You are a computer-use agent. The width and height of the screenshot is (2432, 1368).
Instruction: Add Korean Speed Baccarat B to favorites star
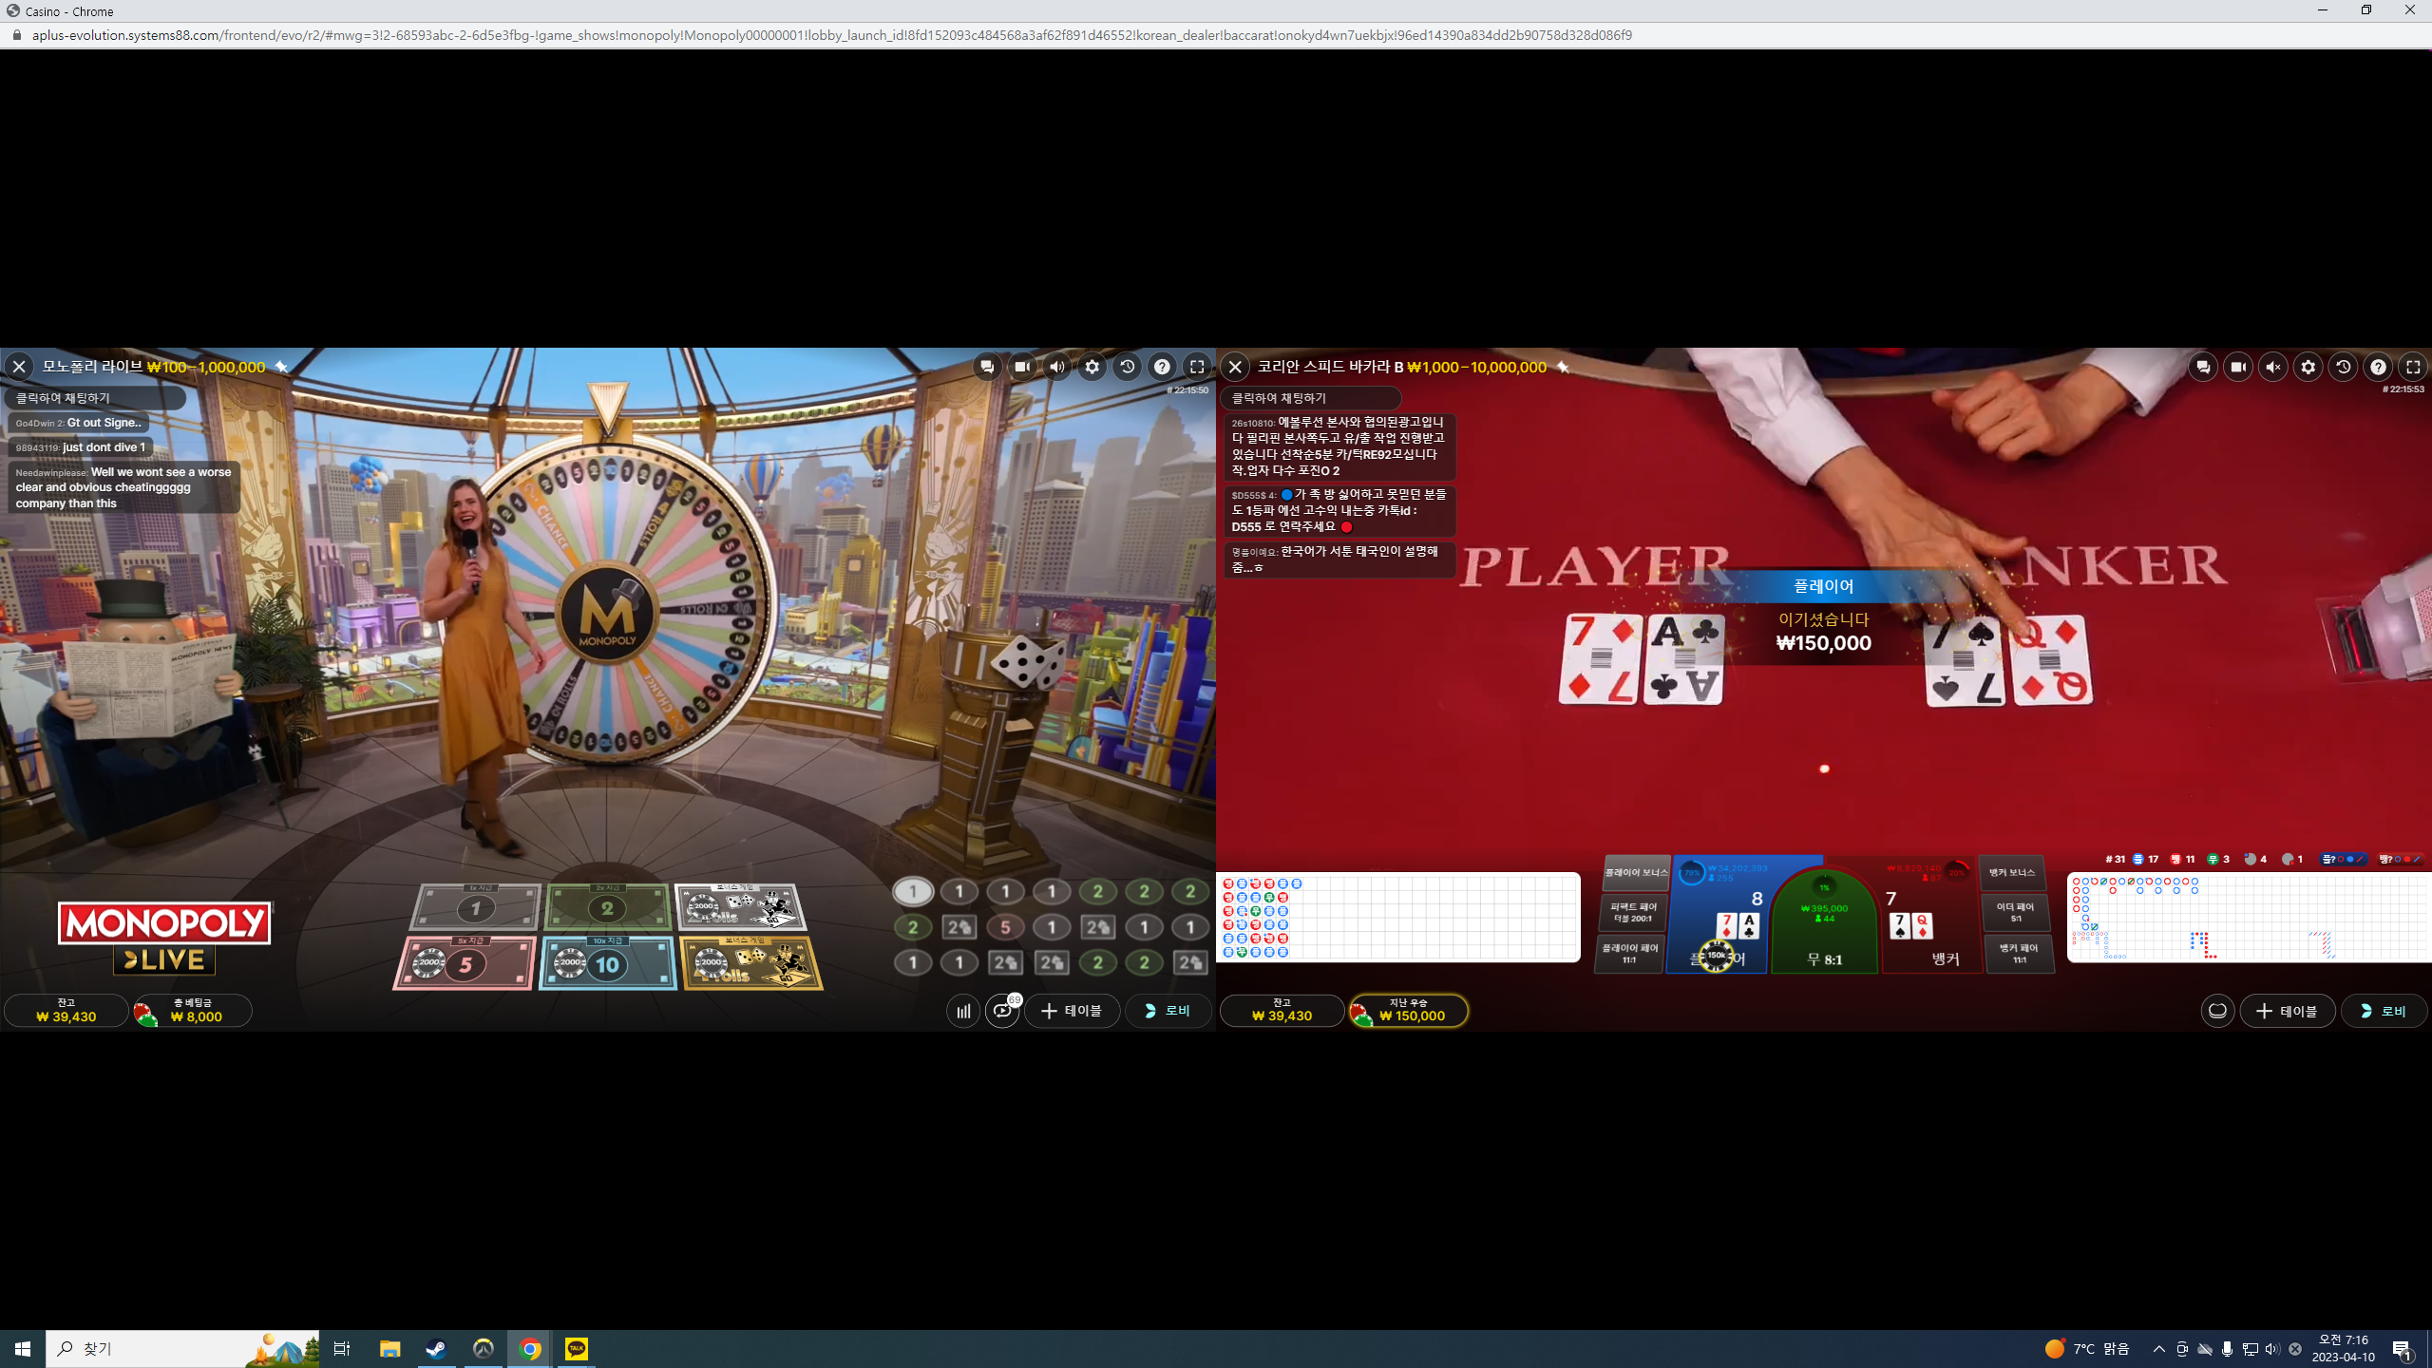[1563, 367]
